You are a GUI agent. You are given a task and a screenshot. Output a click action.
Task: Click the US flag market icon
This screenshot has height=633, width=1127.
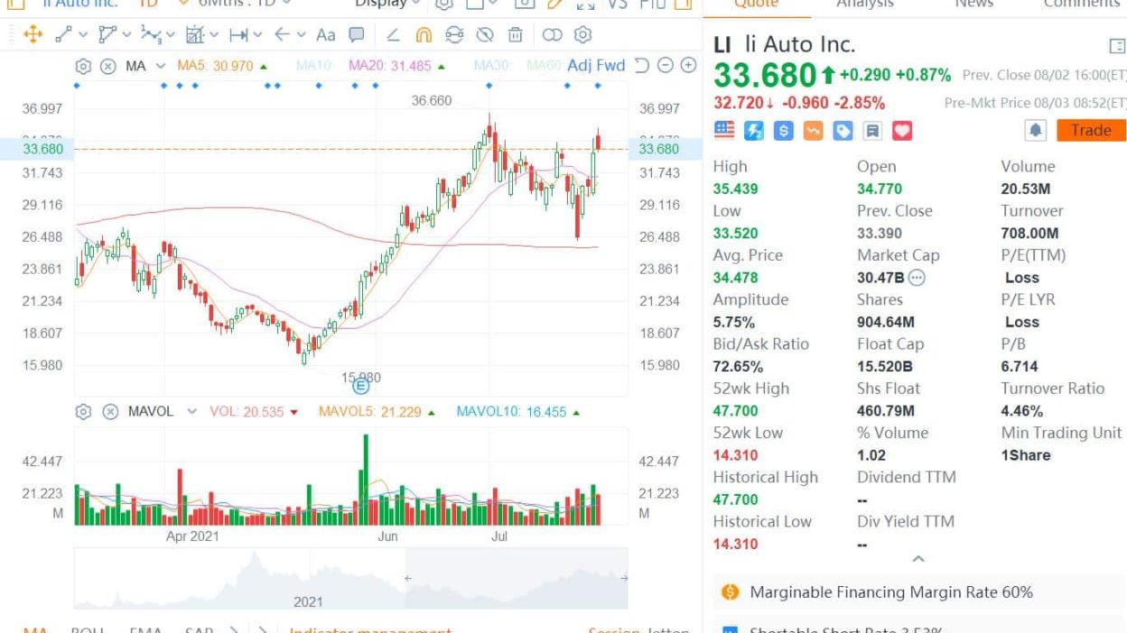pos(724,130)
